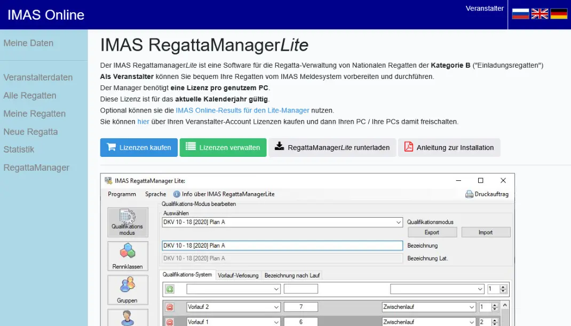Viewport: 571px width, 326px height.
Task: Switch language to English flag
Action: [540, 14]
